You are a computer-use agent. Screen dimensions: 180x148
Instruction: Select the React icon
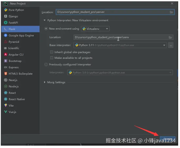(x=6, y=93)
